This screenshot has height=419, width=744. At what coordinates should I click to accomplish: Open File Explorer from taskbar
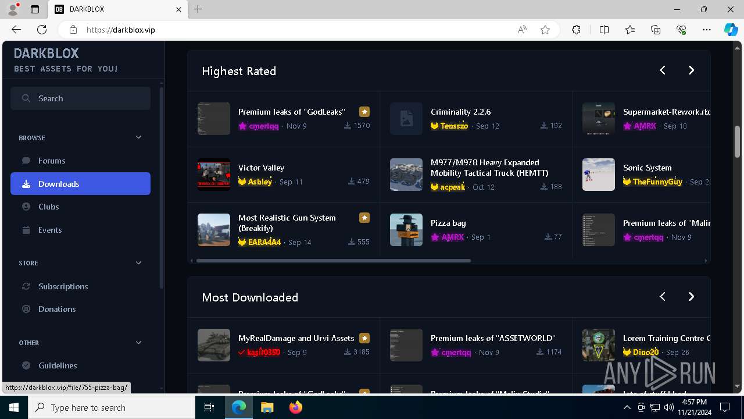click(267, 407)
